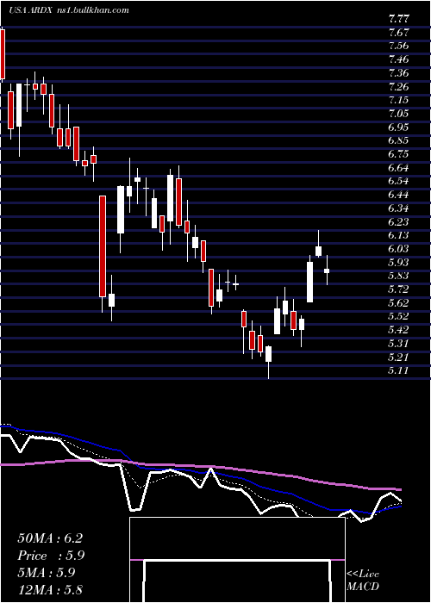Viewport: 431px width, 603px height.
Task: Click the white candle with the lowest wick near 5.11
Action: (269, 354)
